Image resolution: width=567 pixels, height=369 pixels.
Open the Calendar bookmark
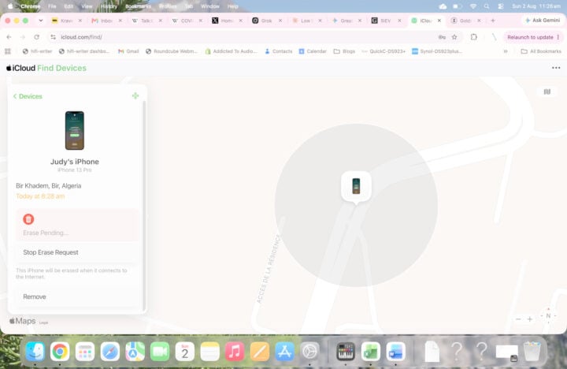pos(313,51)
